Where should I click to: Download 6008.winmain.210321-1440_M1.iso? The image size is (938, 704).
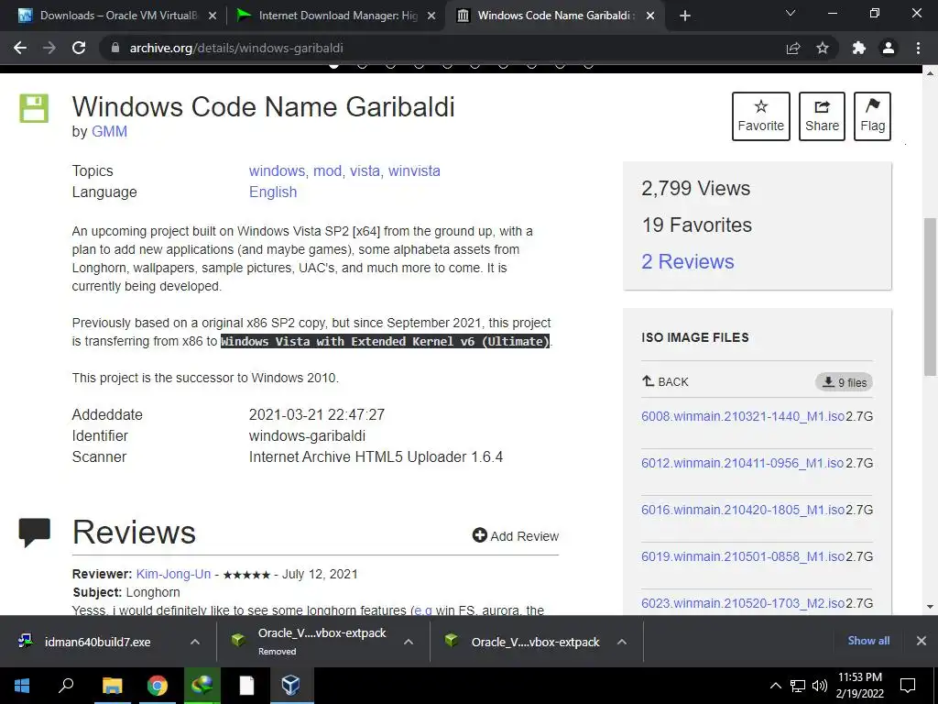pyautogui.click(x=743, y=416)
